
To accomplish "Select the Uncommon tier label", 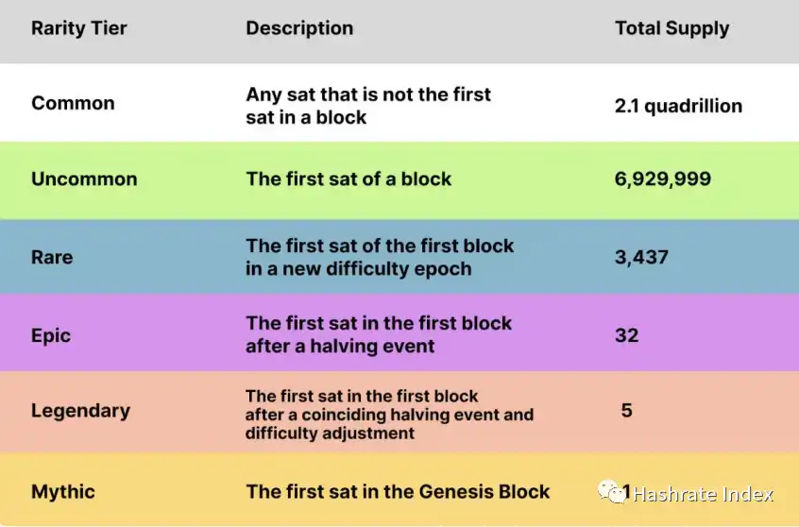I will pyautogui.click(x=84, y=179).
